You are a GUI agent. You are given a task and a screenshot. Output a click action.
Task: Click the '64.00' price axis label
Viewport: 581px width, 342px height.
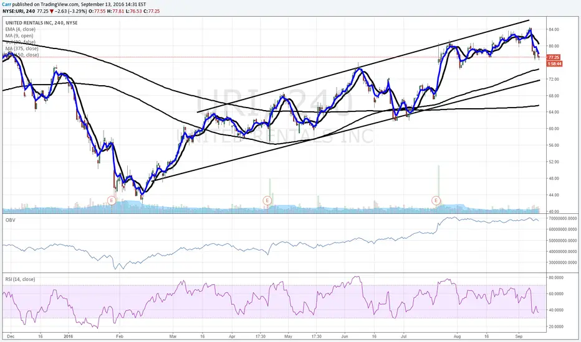click(x=554, y=112)
